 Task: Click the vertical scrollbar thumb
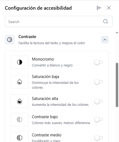click(x=117, y=85)
